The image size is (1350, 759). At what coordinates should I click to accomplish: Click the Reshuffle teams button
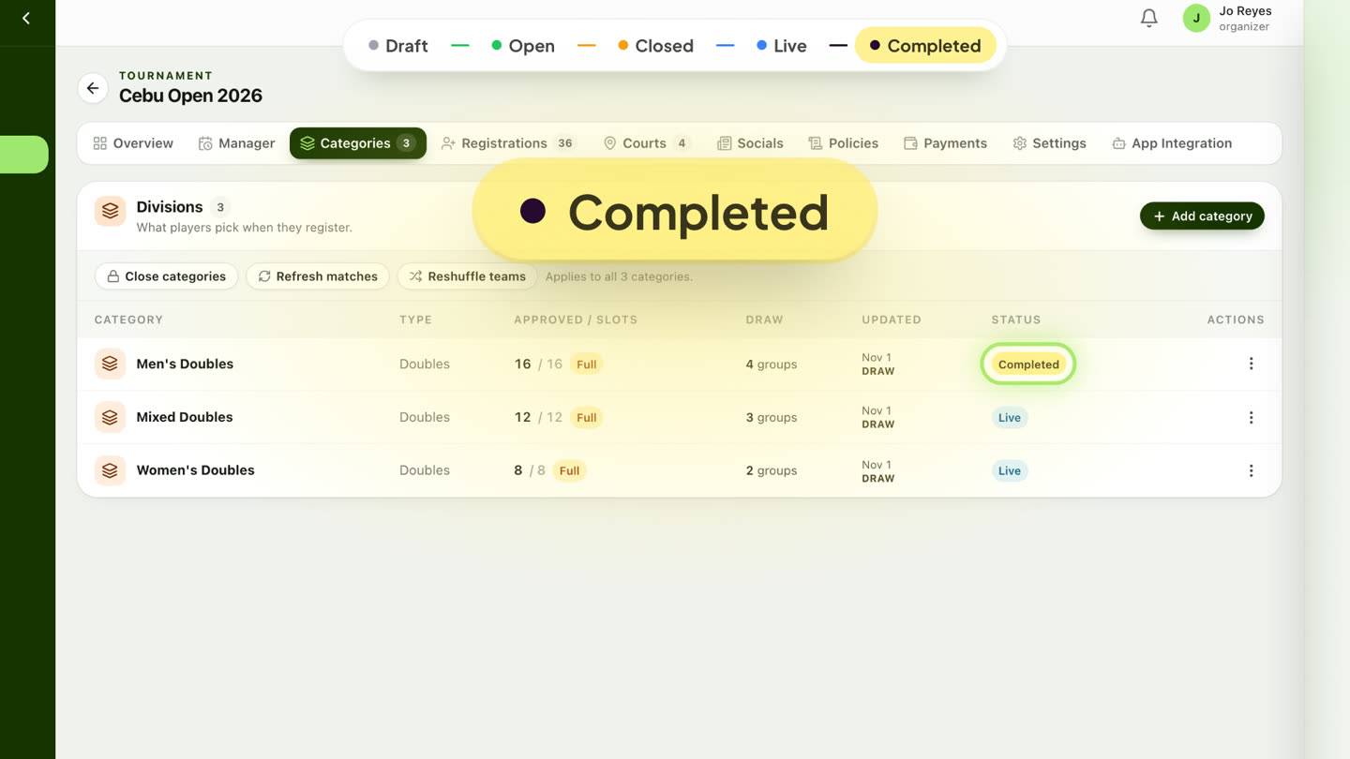[x=467, y=276]
